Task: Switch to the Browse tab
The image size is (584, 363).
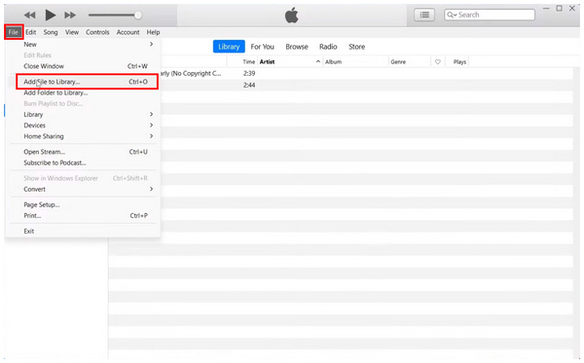Action: click(297, 47)
